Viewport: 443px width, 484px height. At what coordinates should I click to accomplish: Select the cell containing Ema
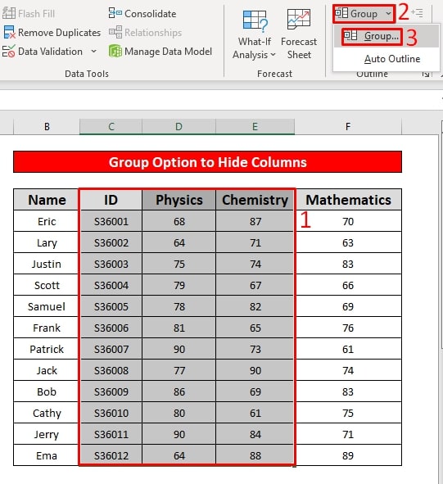[47, 455]
